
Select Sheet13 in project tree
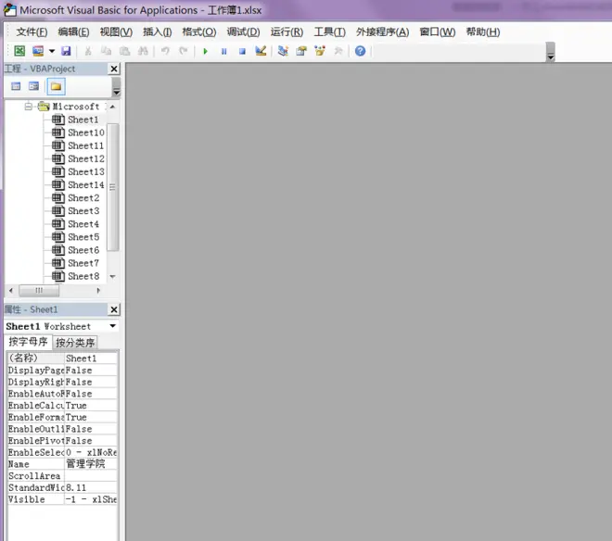[86, 171]
